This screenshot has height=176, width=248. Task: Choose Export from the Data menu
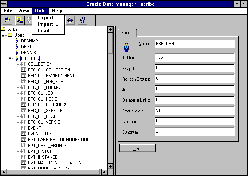click(48, 18)
